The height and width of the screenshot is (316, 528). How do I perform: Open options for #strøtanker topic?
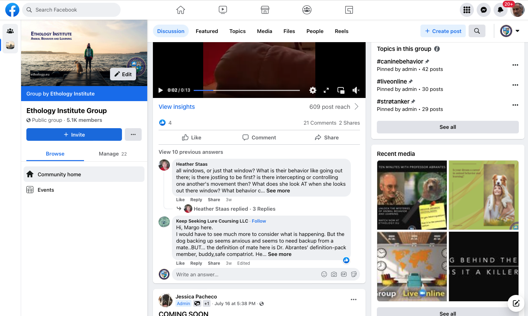pyautogui.click(x=515, y=105)
